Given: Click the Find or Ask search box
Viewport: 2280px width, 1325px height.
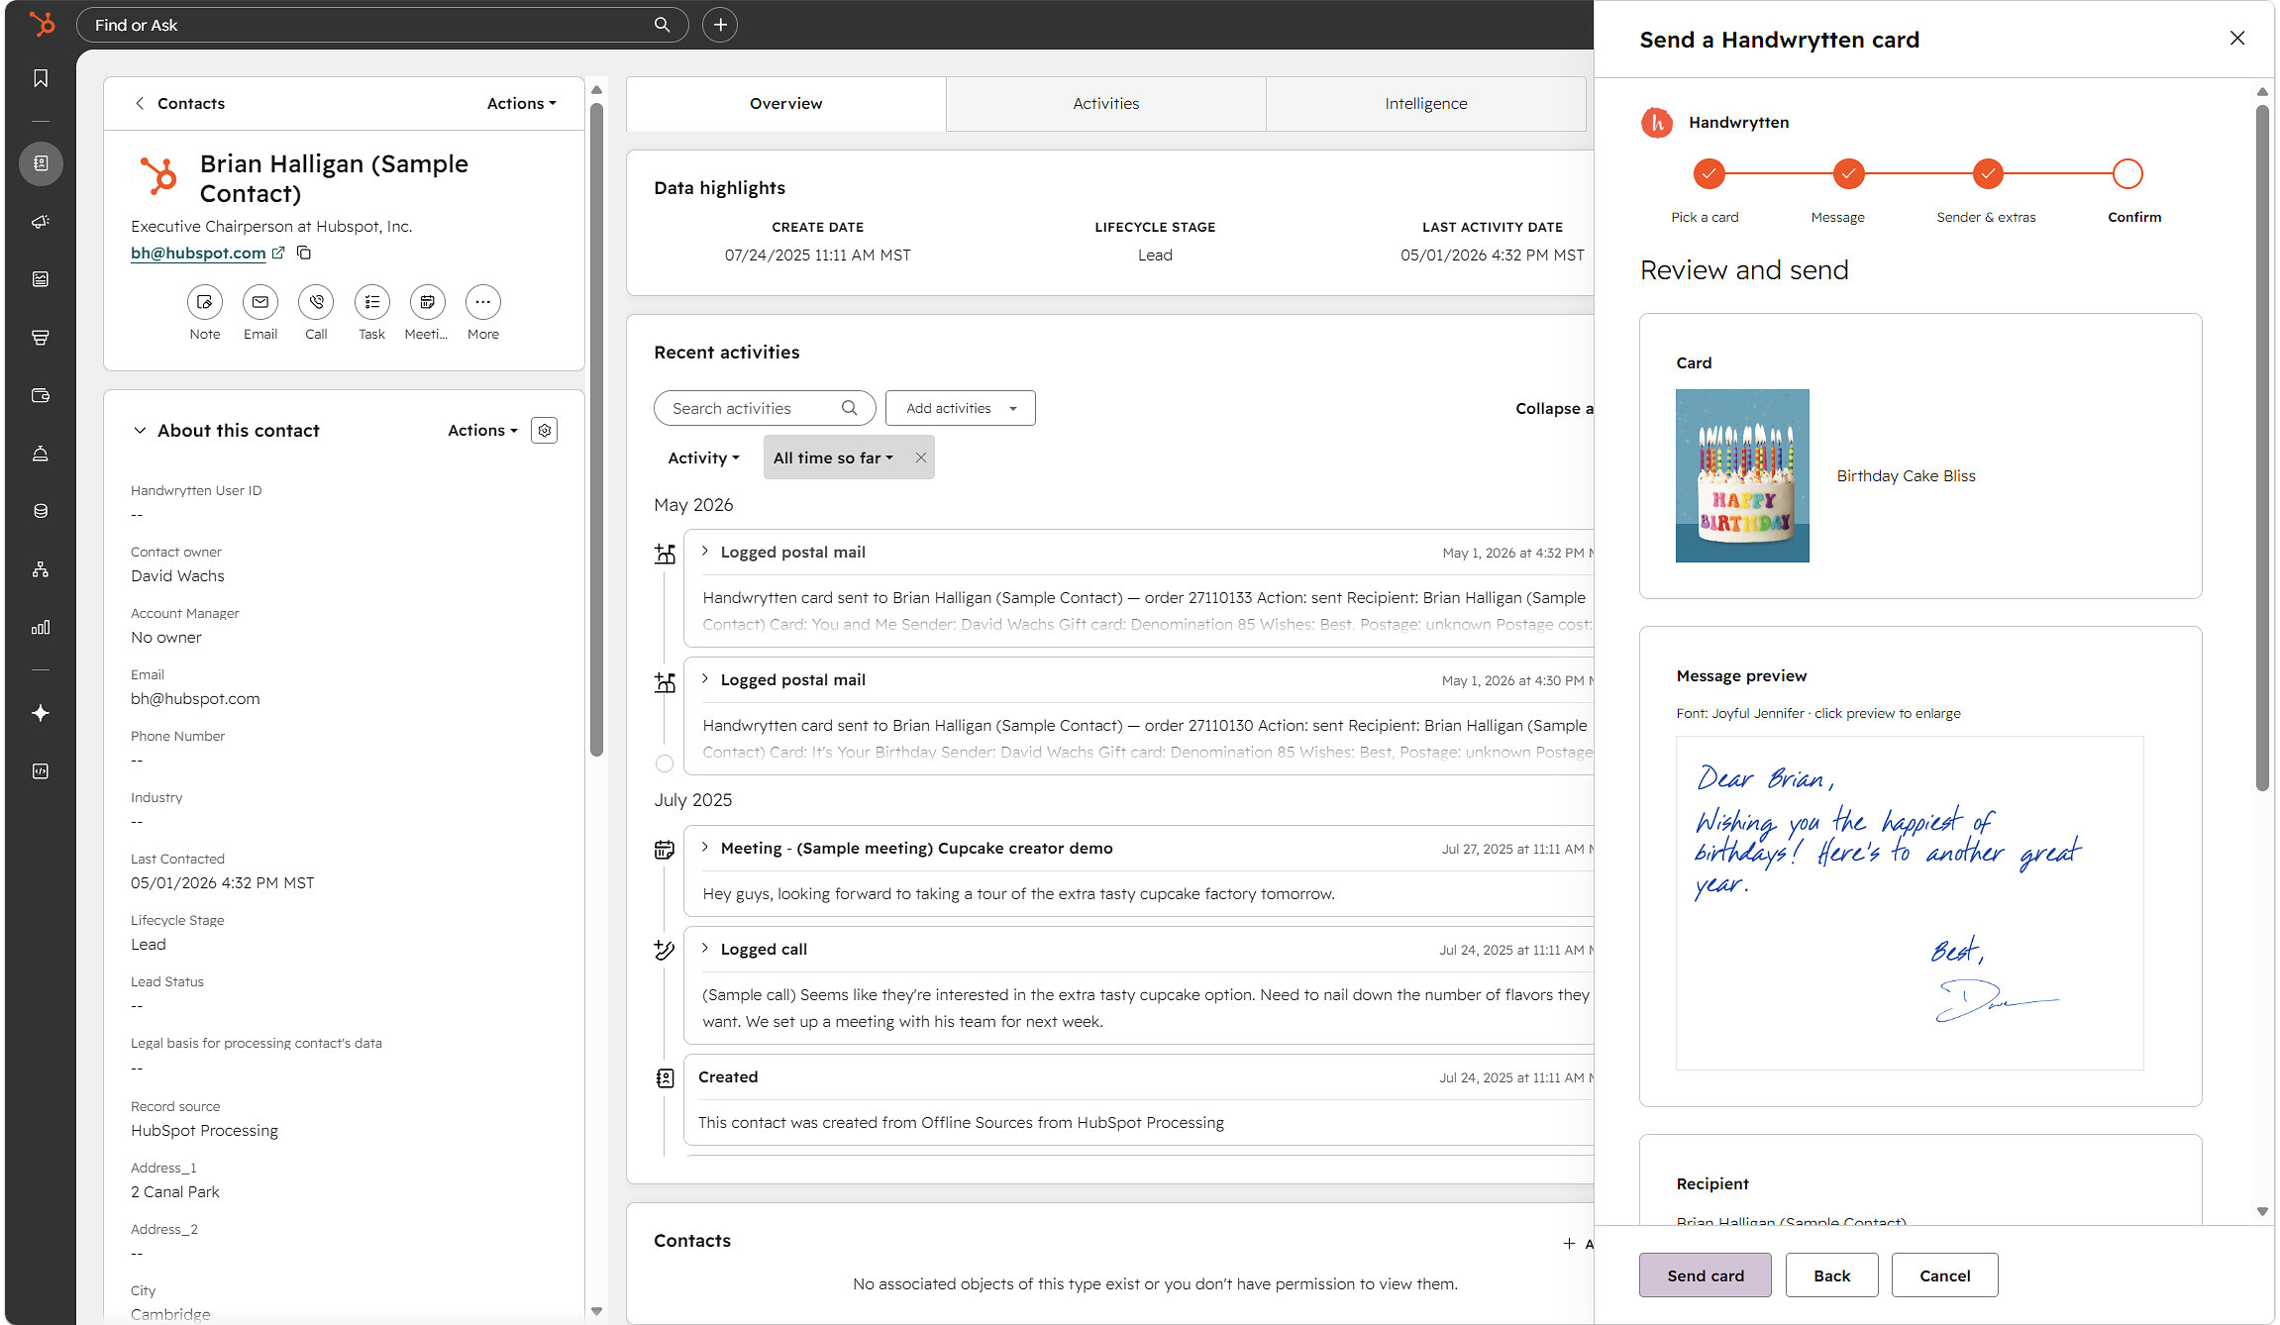Looking at the screenshot, I should 382,25.
